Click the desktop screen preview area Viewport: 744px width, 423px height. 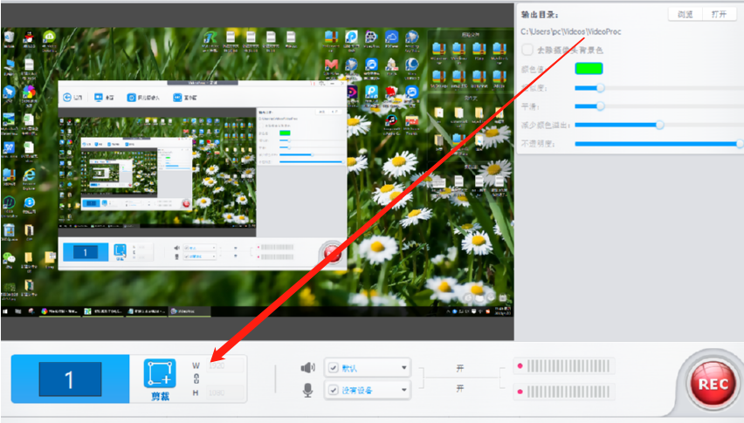click(258, 172)
